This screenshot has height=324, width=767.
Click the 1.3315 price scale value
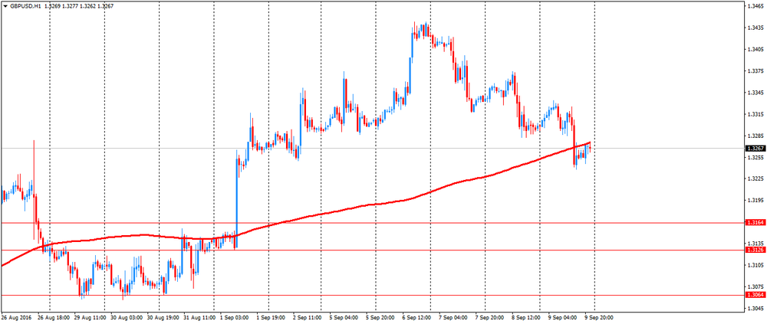coord(754,114)
